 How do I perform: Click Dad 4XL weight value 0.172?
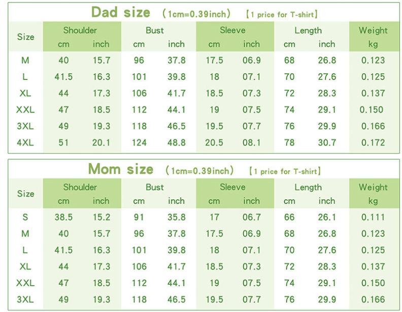click(x=373, y=143)
